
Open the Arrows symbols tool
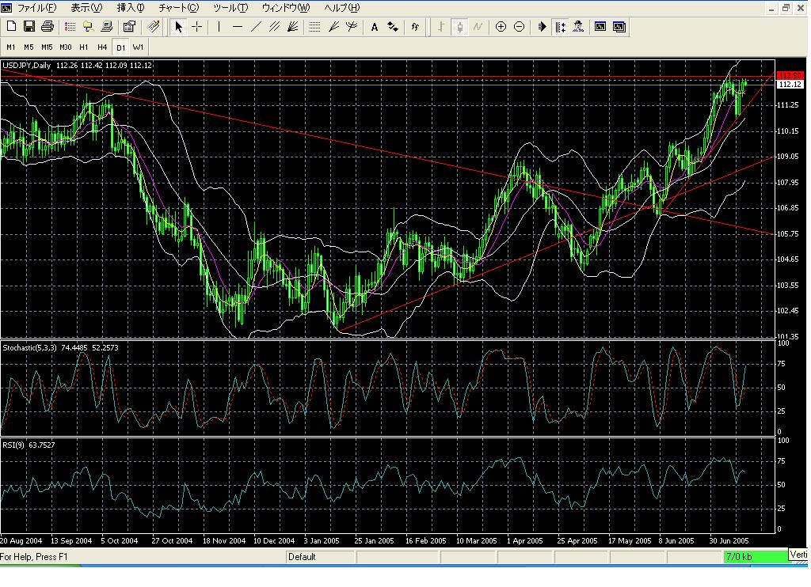click(x=393, y=27)
